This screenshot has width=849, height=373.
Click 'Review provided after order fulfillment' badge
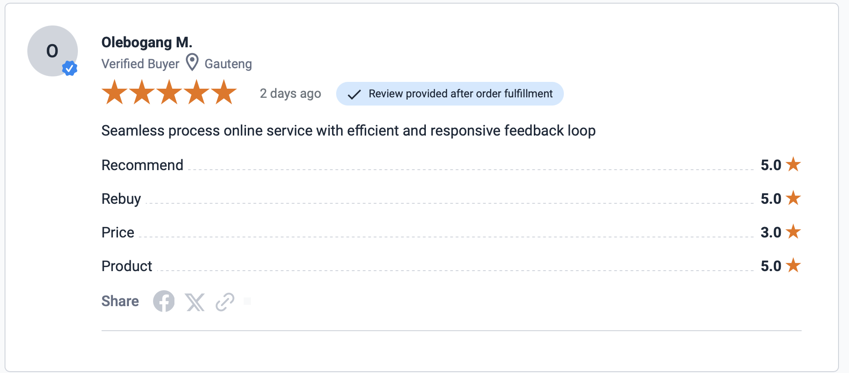[x=460, y=94]
